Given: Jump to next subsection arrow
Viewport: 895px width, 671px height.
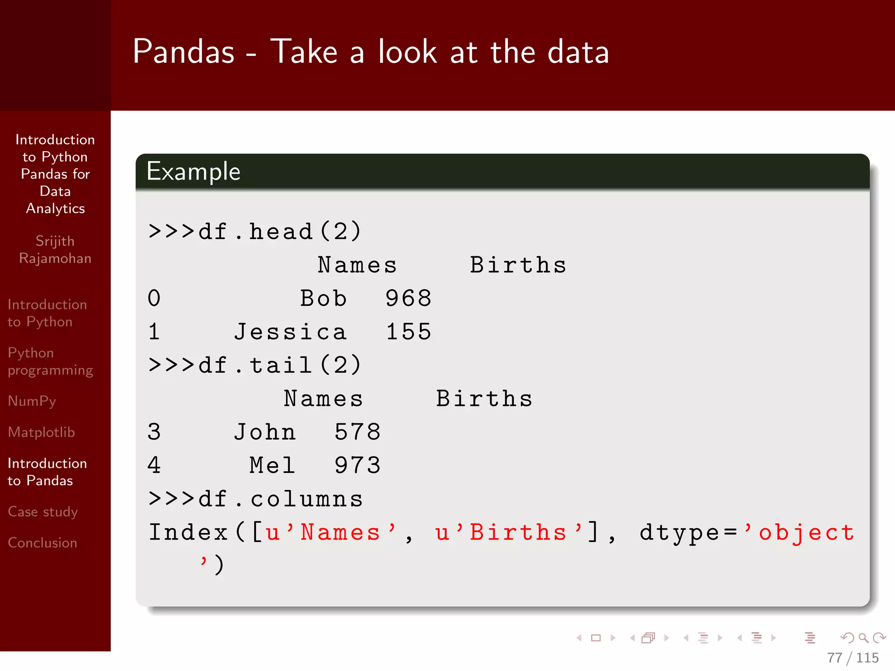Looking at the screenshot, I should tap(720, 638).
